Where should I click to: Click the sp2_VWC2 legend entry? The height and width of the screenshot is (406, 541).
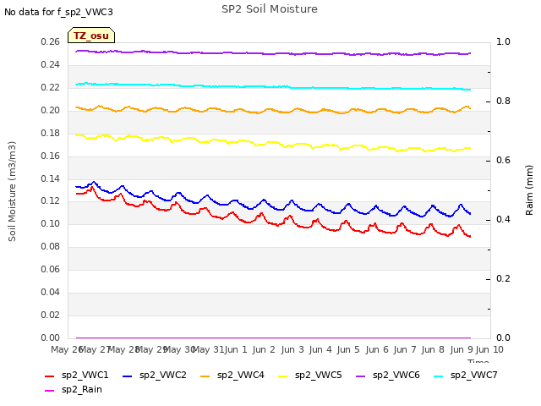point(155,375)
